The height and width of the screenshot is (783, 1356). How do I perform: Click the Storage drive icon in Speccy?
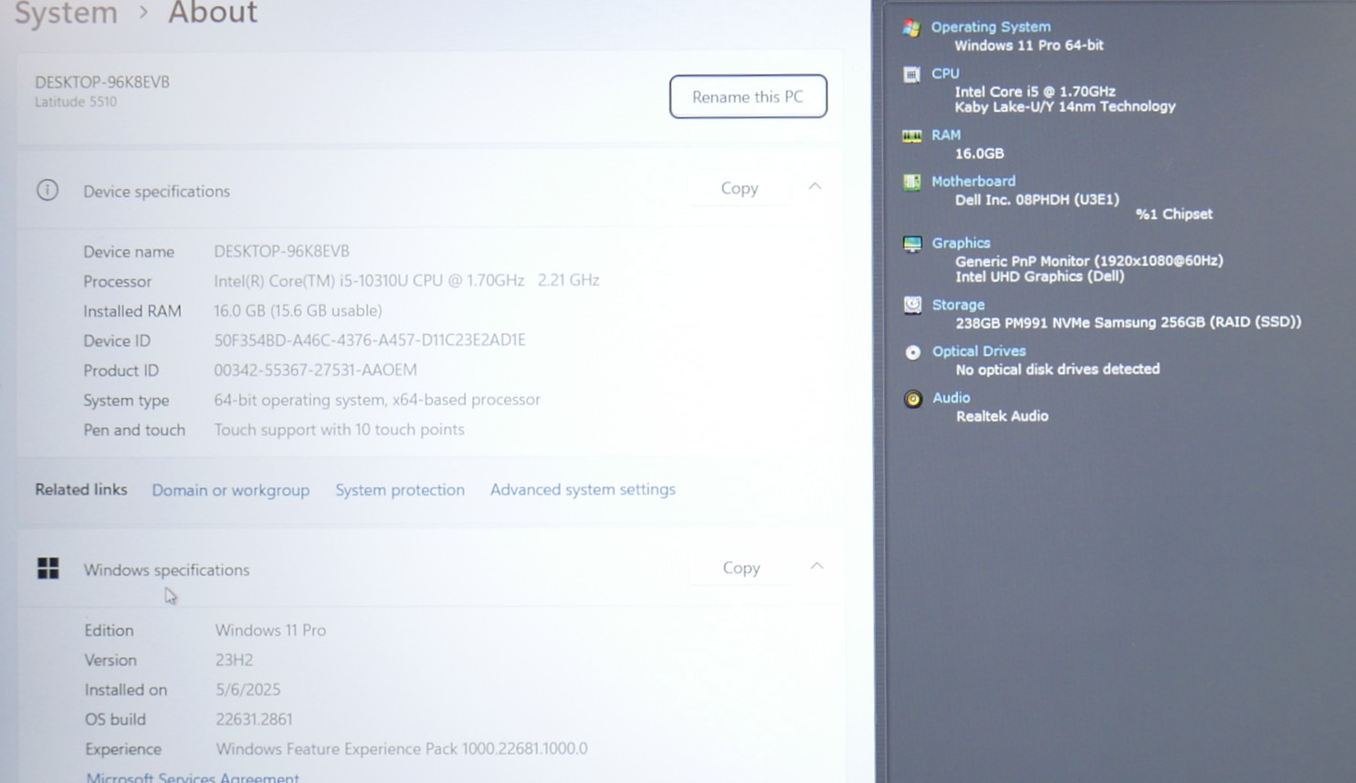(x=912, y=305)
